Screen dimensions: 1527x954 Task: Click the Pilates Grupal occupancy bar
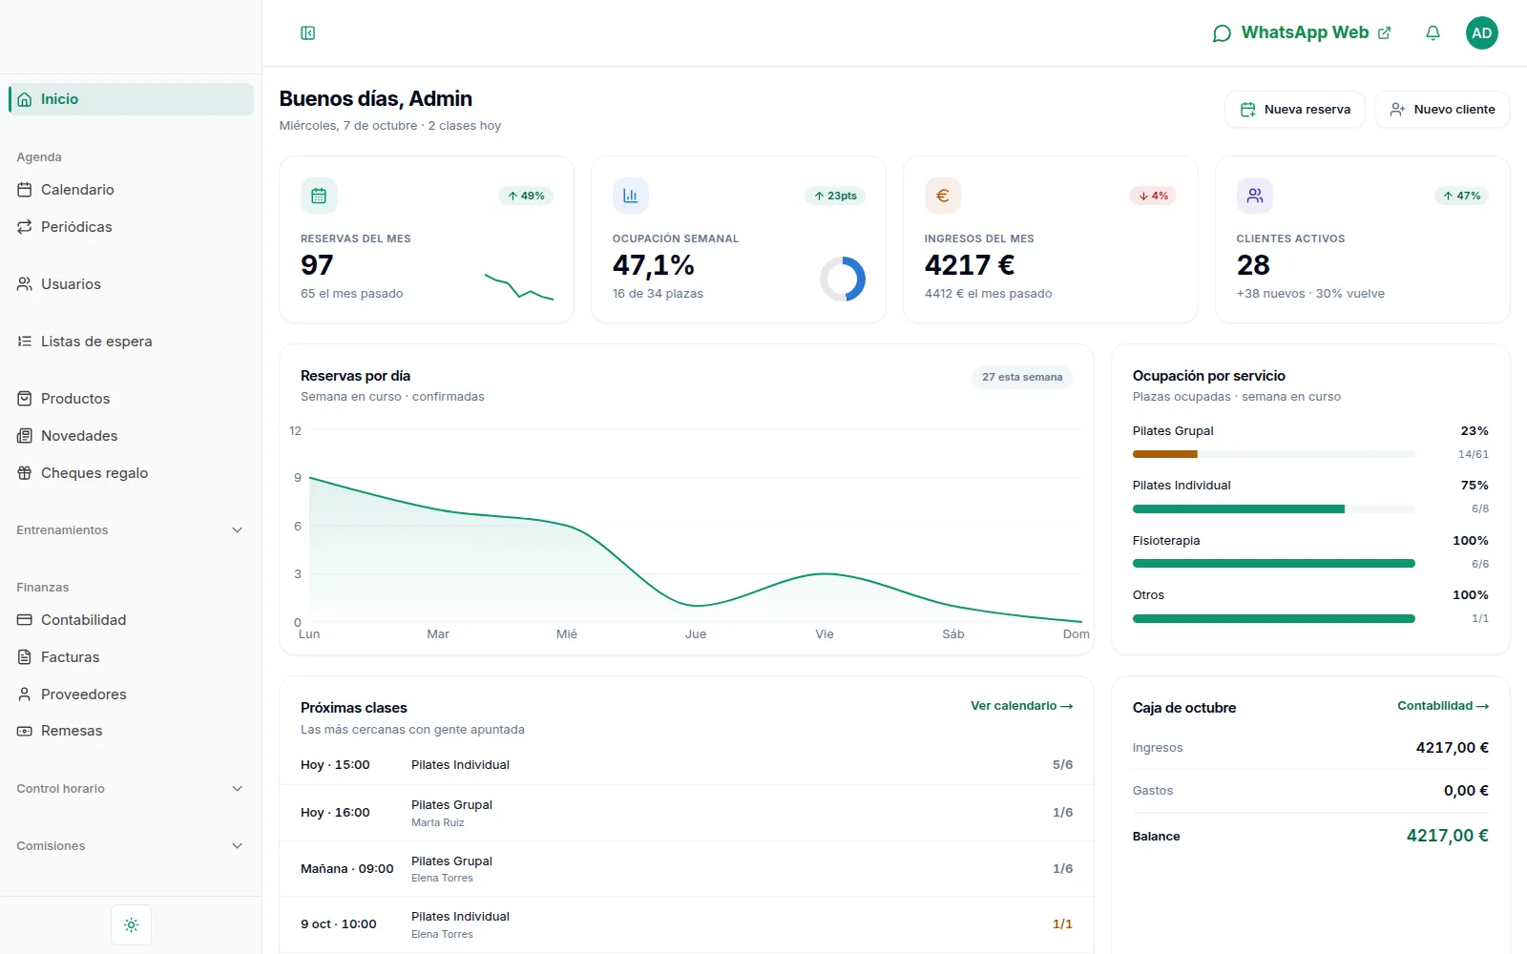coord(1273,454)
